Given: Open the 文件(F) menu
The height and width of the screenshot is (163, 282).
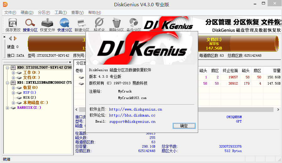Looking at the screenshot, I should (10, 13).
